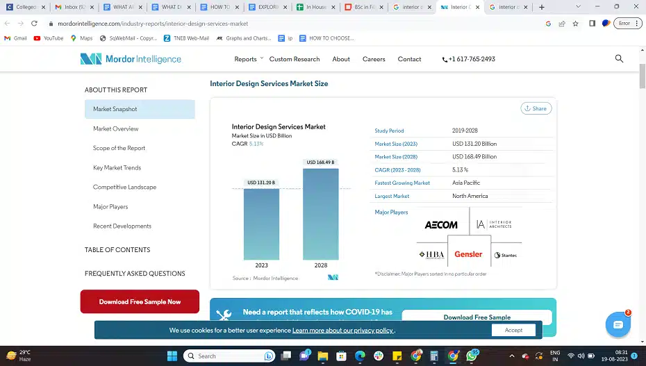Click the Windows Start button
Viewport: 646px width, 366px height.
click(172, 356)
